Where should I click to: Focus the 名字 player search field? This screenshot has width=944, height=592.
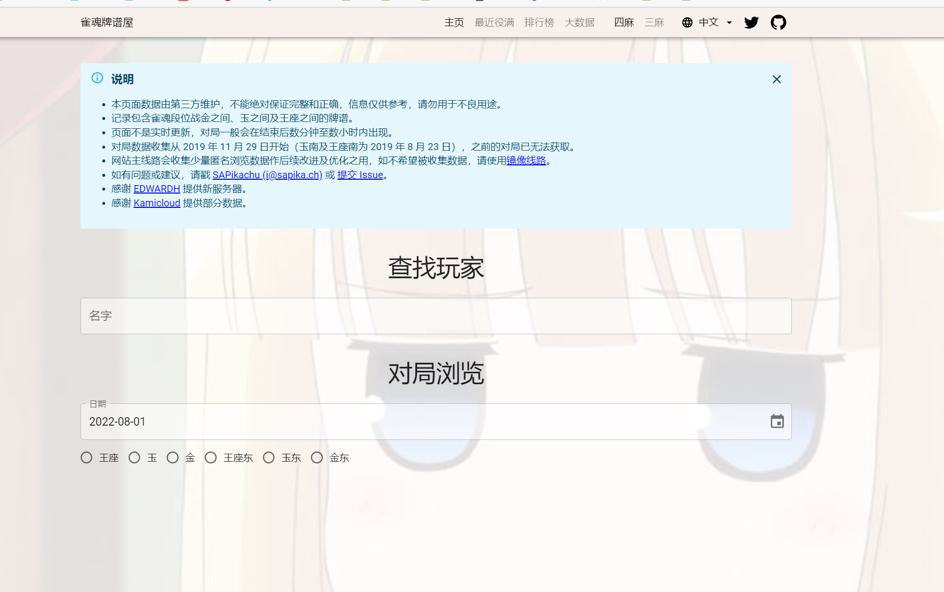coord(436,316)
